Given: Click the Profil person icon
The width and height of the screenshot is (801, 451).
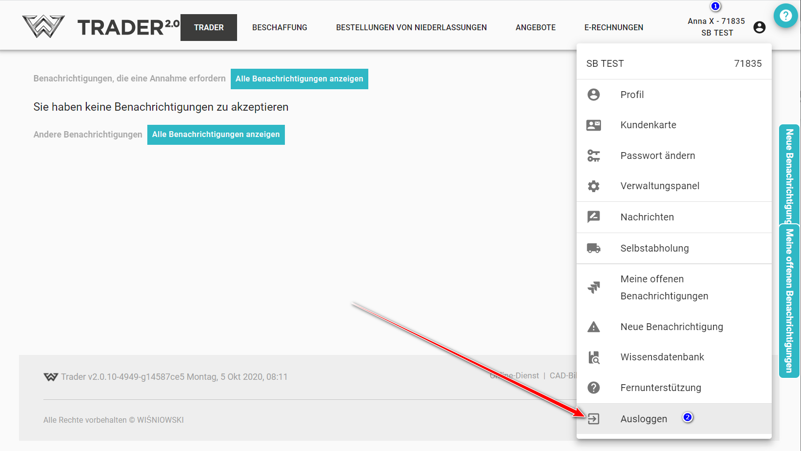Looking at the screenshot, I should (x=594, y=95).
